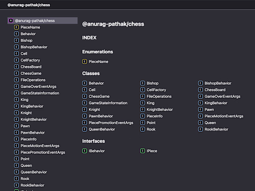Click the interface icon beside IPiece

pos(142,151)
